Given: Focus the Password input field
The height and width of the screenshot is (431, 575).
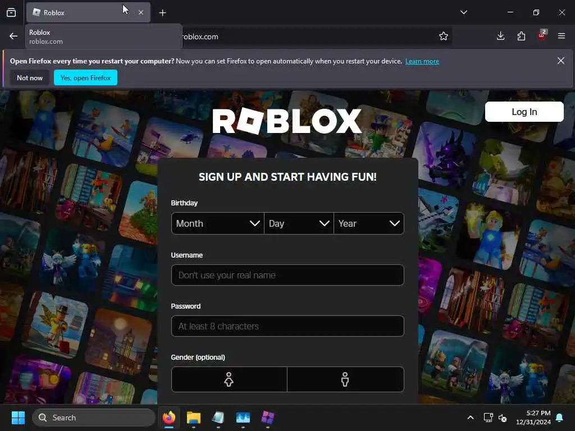Looking at the screenshot, I should tap(287, 326).
